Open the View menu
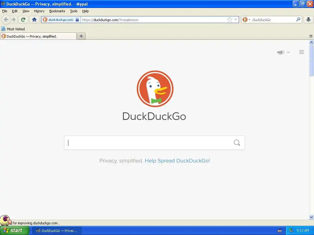The height and width of the screenshot is (235, 314). coord(26,11)
